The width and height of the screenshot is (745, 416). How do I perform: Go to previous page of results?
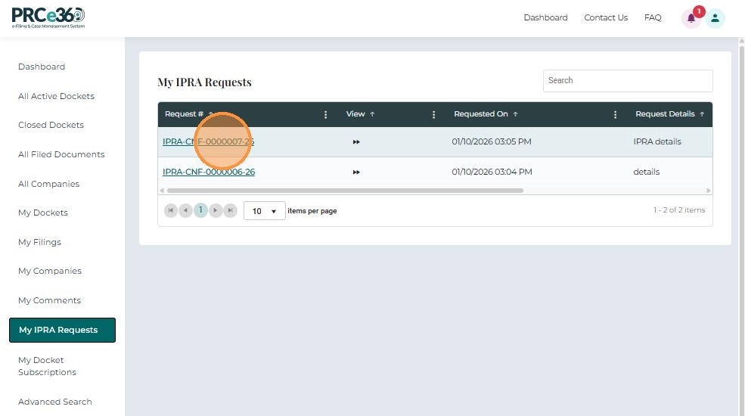click(x=185, y=210)
